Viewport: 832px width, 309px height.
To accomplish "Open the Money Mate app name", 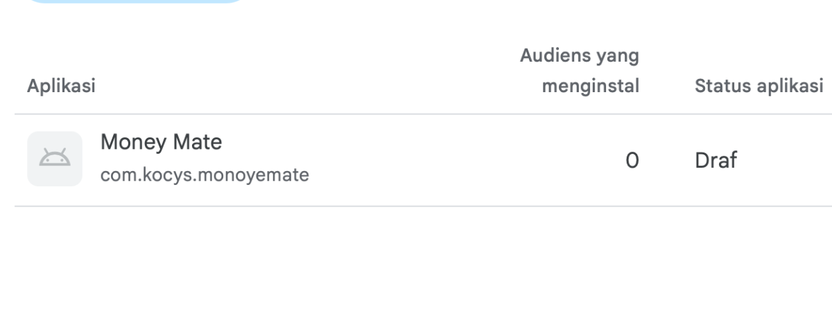I will click(x=162, y=143).
